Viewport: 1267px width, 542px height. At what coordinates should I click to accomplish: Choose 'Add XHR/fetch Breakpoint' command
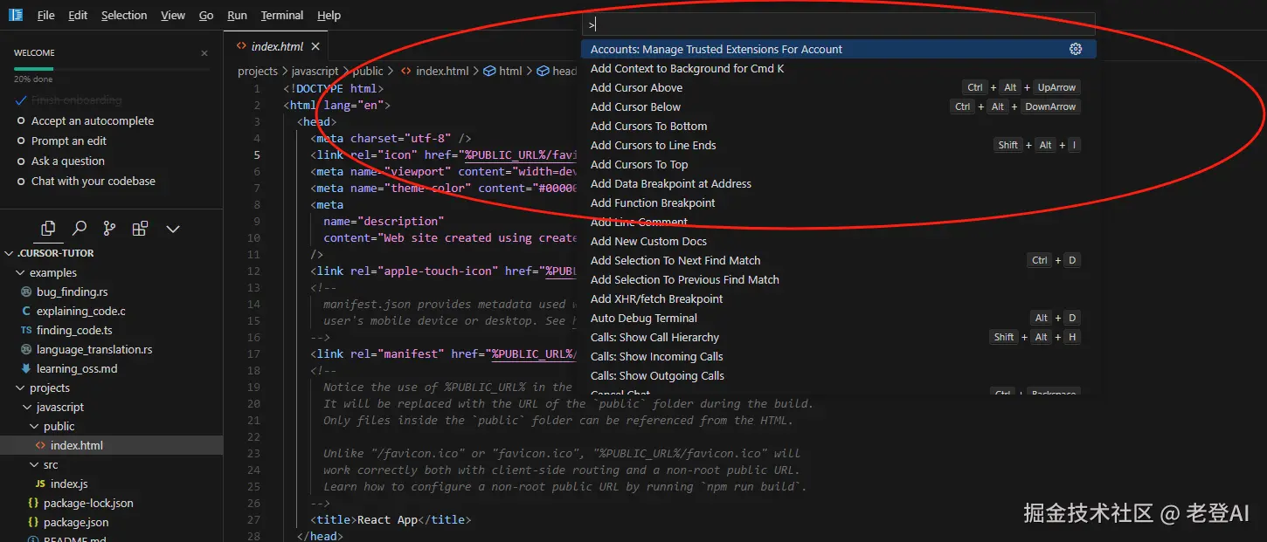click(x=839, y=298)
